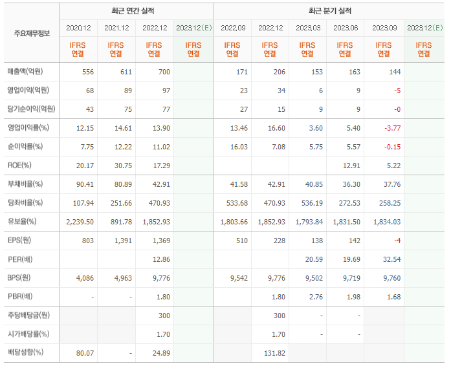Screen dimensions: 451x366
Task: Click the red -5 operating profit value
Action: (397, 91)
